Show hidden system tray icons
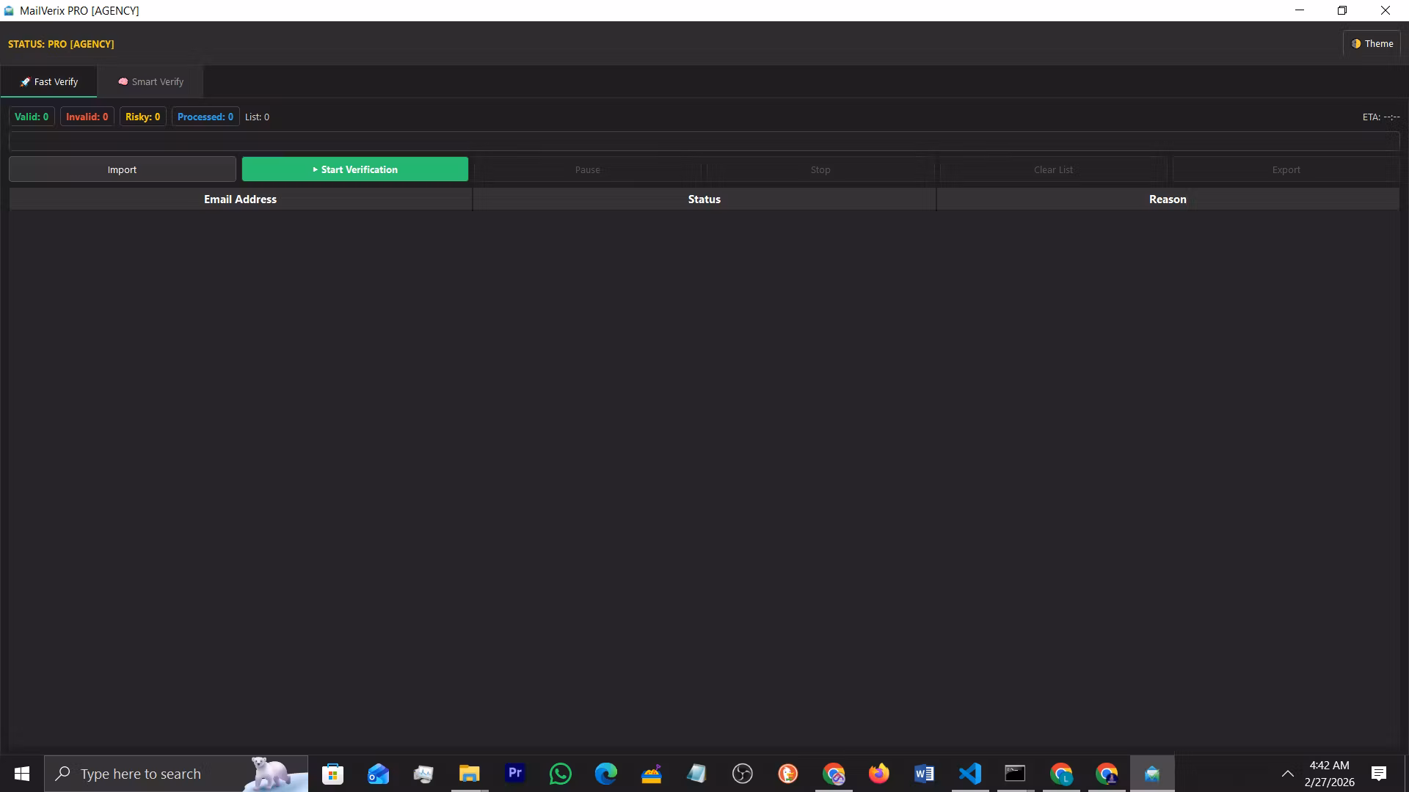 point(1288,774)
